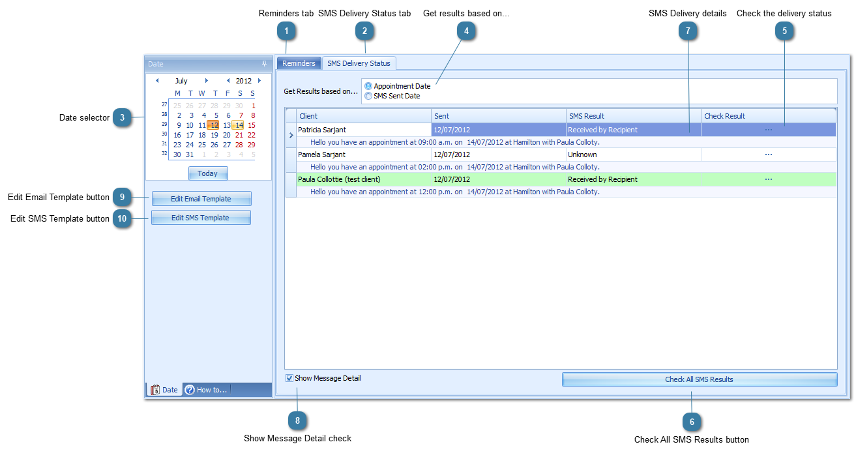Select the Pamela Sarjant client cell
The width and height of the screenshot is (856, 455).
[x=364, y=154]
